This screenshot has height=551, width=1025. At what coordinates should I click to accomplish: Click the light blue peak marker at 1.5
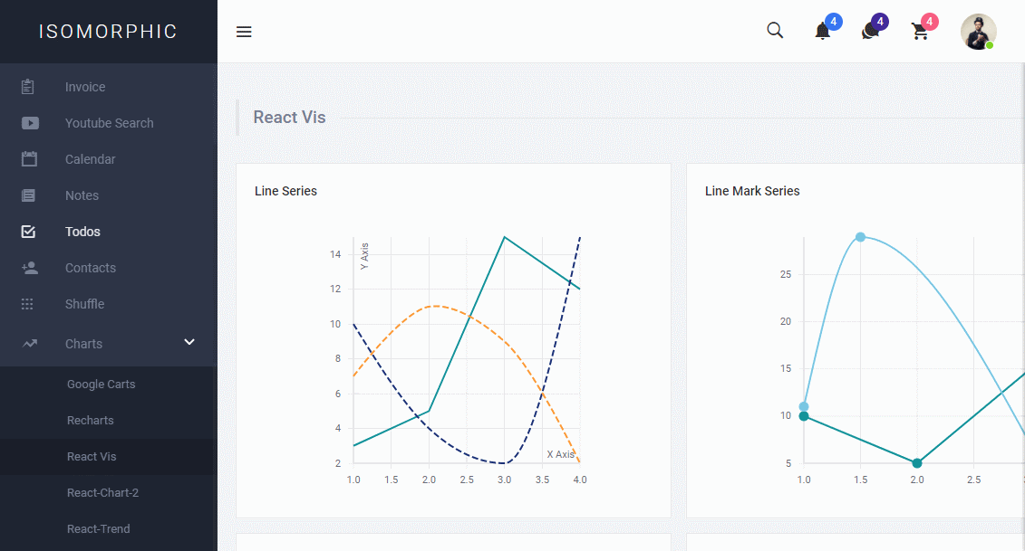(860, 237)
